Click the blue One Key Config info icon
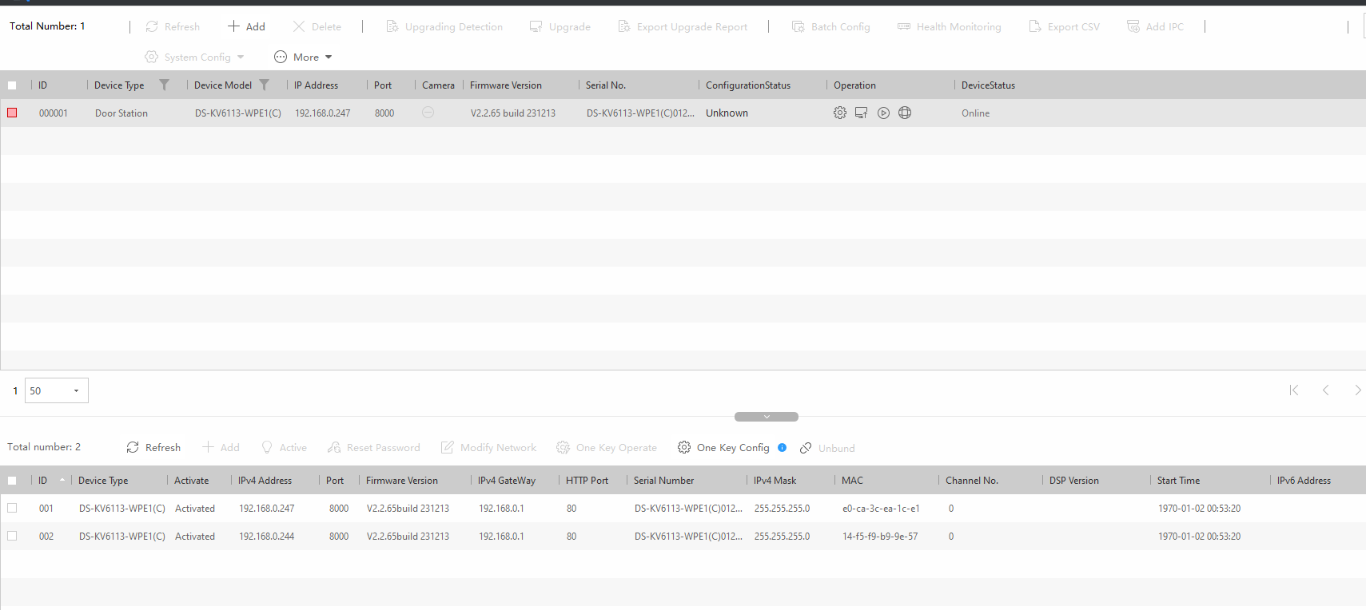This screenshot has height=610, width=1366. click(x=782, y=447)
